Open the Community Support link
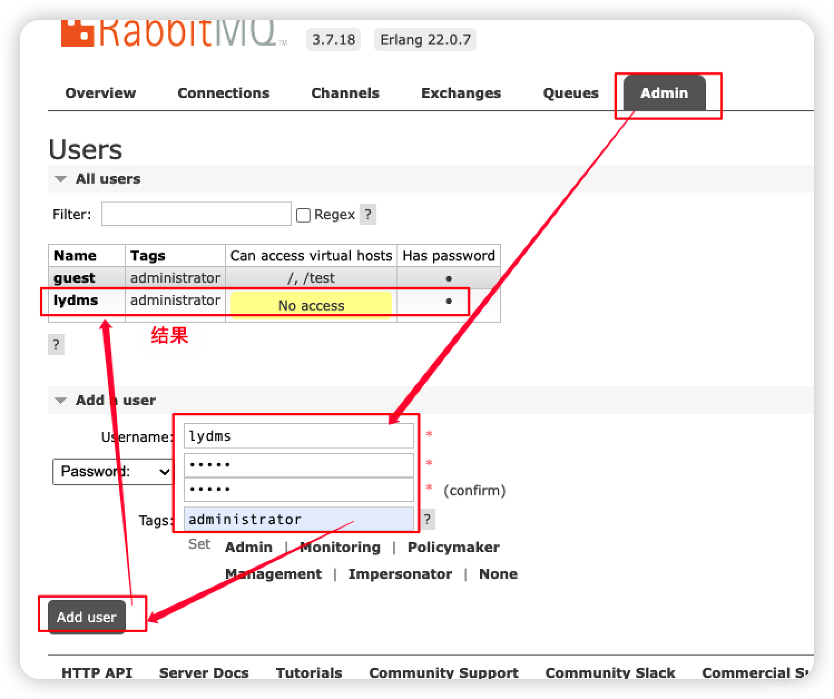 point(444,672)
